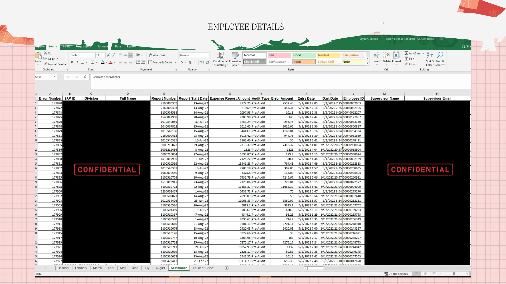The width and height of the screenshot is (506, 284).
Task: Toggle Italic formatting
Action: [x=77, y=62]
